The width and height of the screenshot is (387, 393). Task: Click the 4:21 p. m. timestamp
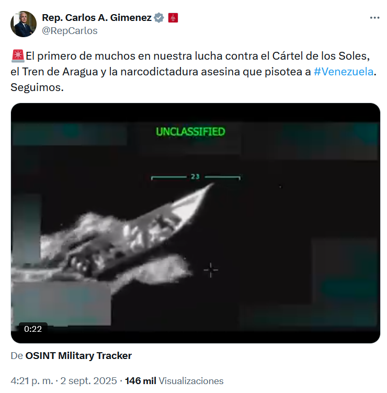tap(32, 381)
